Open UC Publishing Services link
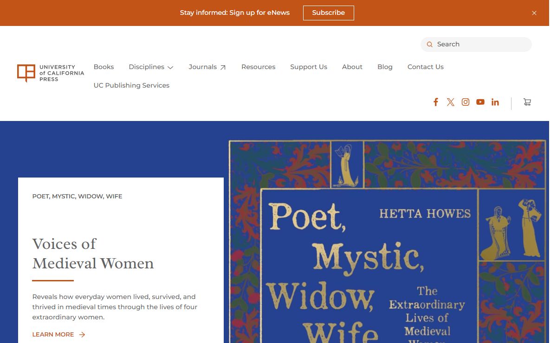This screenshot has width=557, height=343. pyautogui.click(x=131, y=85)
